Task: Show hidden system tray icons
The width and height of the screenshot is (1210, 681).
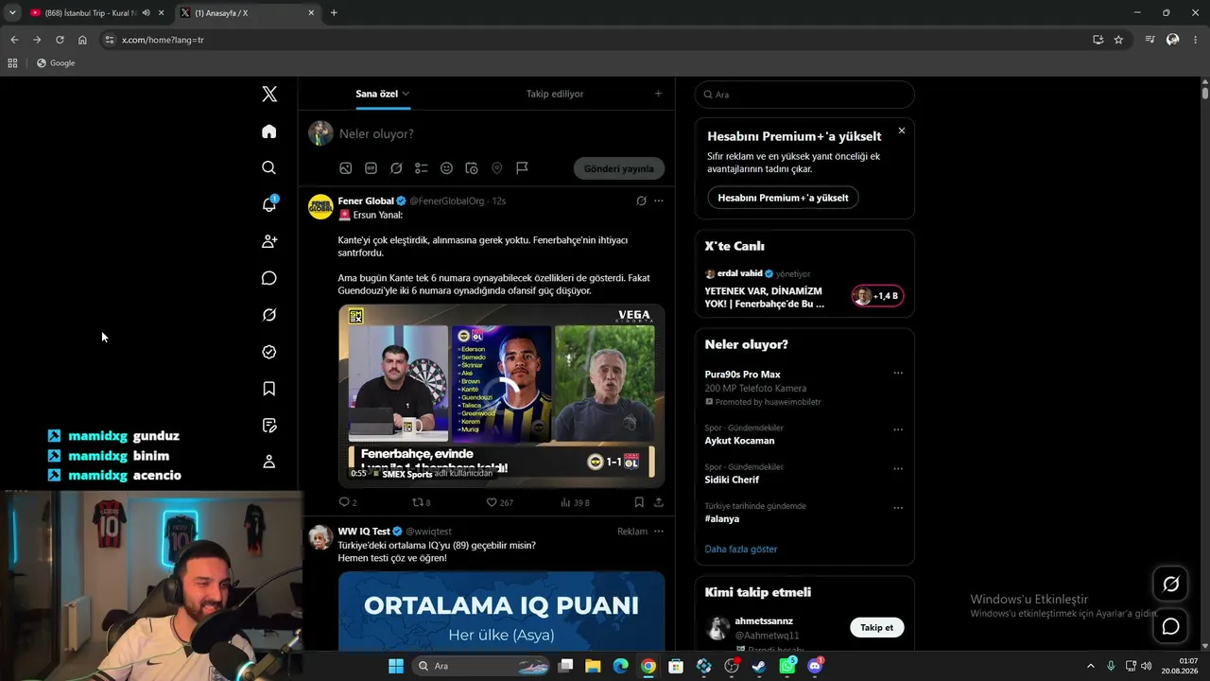Action: 1090,666
